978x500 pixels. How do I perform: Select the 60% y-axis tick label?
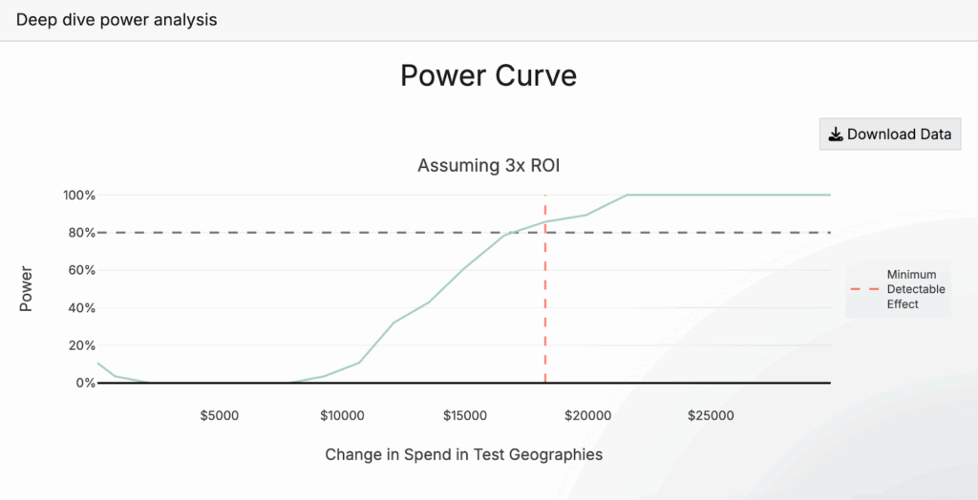point(81,270)
